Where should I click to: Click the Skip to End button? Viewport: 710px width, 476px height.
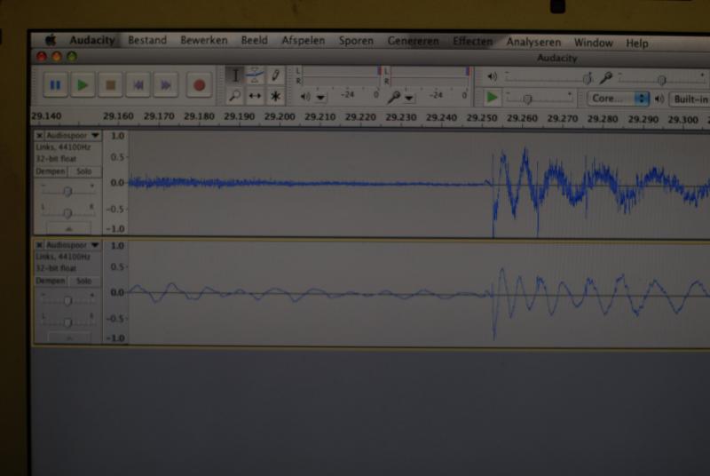(166, 85)
